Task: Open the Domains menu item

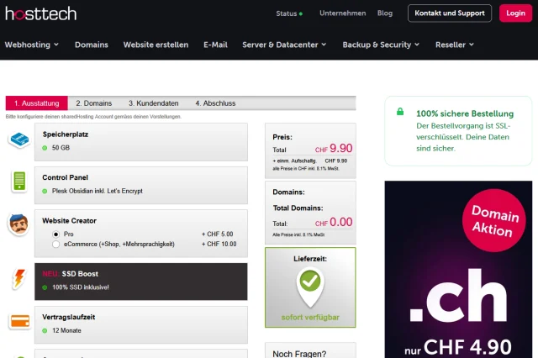Action: tap(92, 45)
